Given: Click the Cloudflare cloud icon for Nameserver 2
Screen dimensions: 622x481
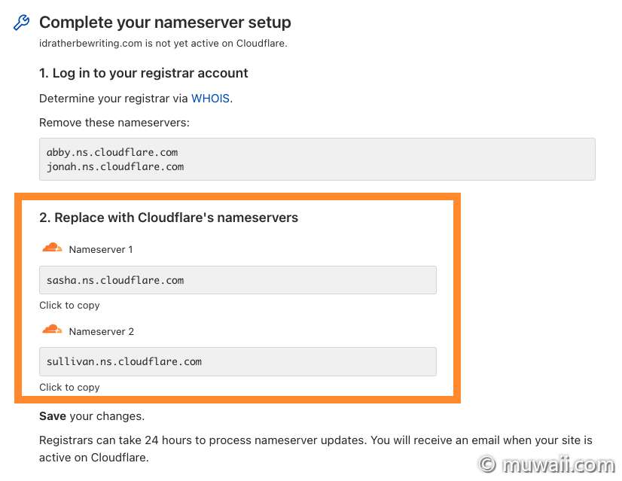Looking at the screenshot, I should (52, 330).
